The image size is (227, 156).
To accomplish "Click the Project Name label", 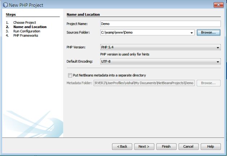I will click(77, 24).
